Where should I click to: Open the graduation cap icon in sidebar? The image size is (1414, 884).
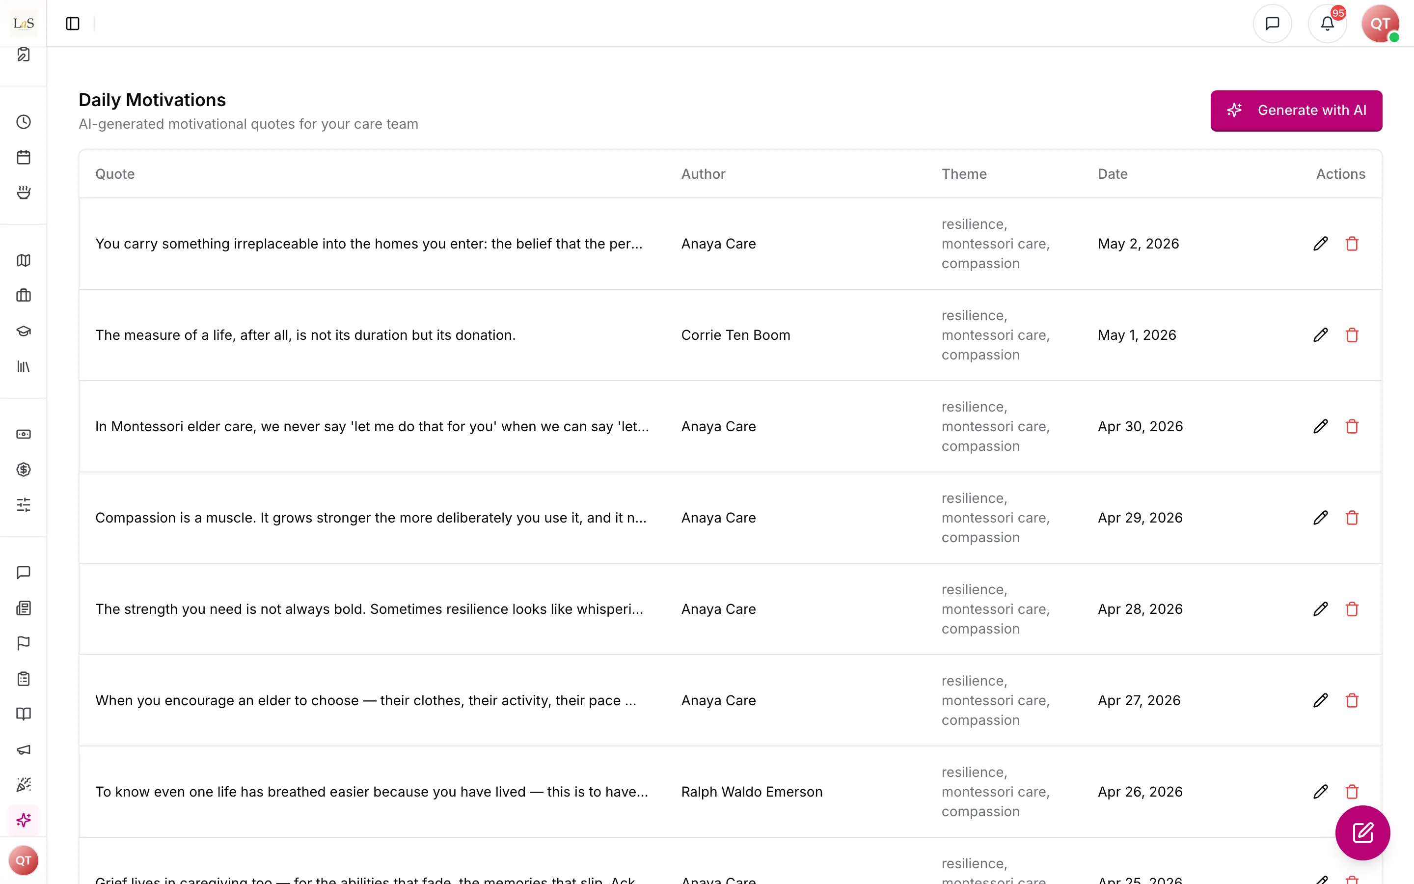click(x=24, y=331)
